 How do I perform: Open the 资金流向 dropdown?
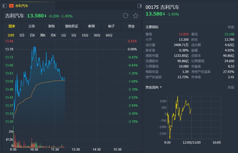coord(161,87)
